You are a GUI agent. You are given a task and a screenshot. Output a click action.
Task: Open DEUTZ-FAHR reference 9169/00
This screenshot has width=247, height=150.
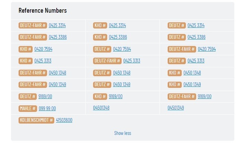point(204,96)
